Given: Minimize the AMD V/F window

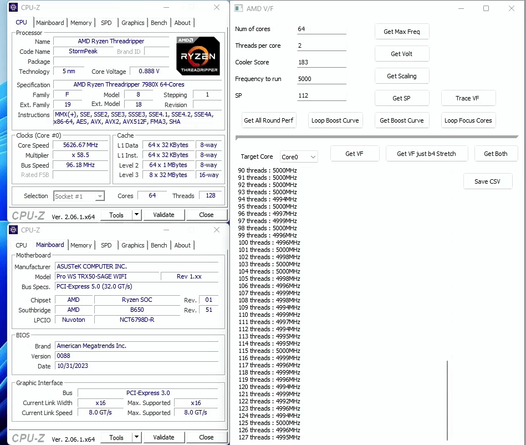Looking at the screenshot, I should (461, 8).
